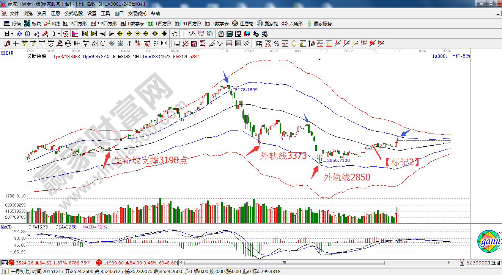Open the 六角形 hexagon tool
The width and height of the screenshot is (502, 275).
click(x=292, y=23)
